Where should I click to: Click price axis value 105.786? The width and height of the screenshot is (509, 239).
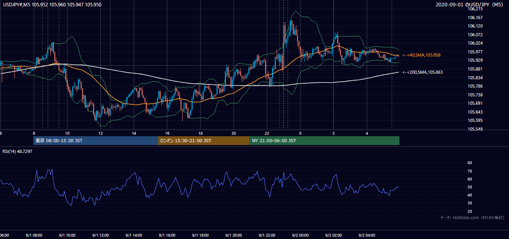(475, 86)
